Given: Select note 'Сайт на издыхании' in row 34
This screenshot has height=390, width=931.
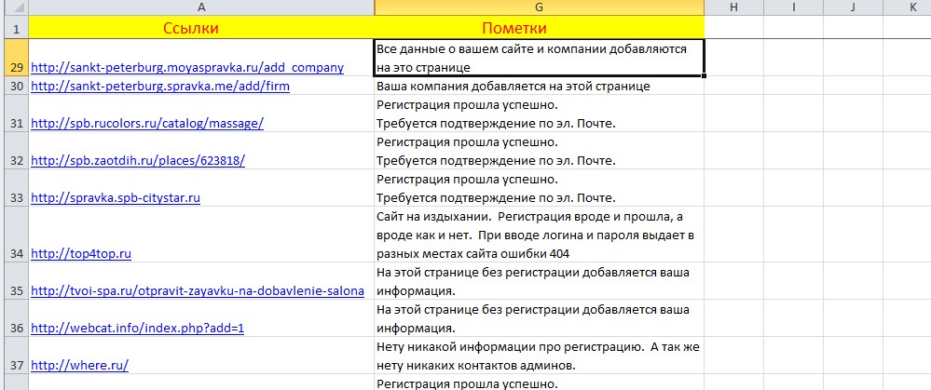Looking at the screenshot, I should click(x=540, y=235).
